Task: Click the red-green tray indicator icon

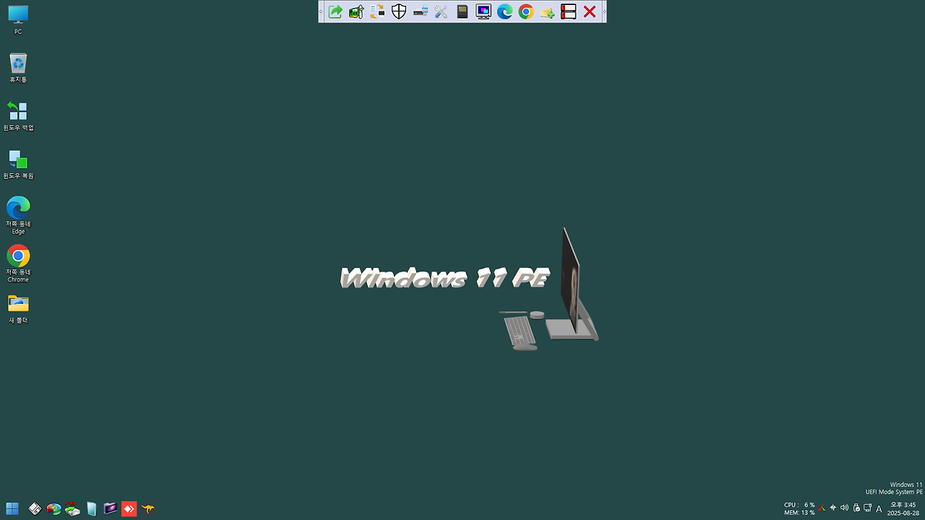Action: click(x=822, y=508)
